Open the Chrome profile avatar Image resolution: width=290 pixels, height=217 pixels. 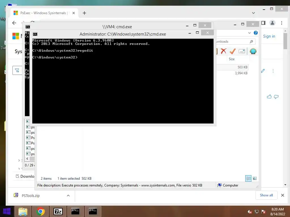(272, 23)
